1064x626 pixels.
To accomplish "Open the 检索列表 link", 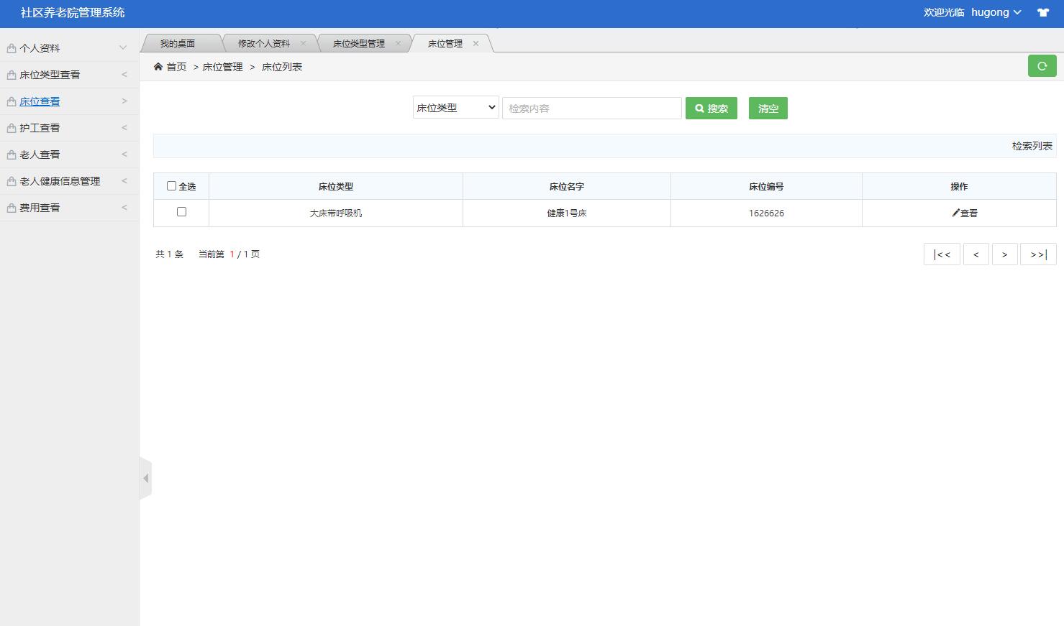I will click(1032, 145).
